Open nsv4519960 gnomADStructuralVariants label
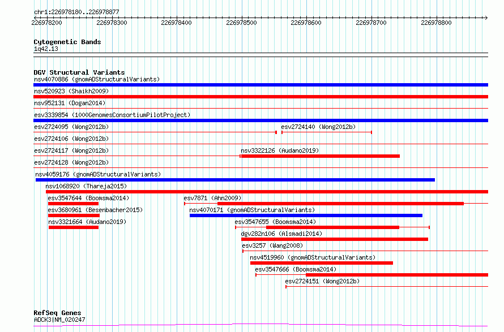 (x=313, y=257)
